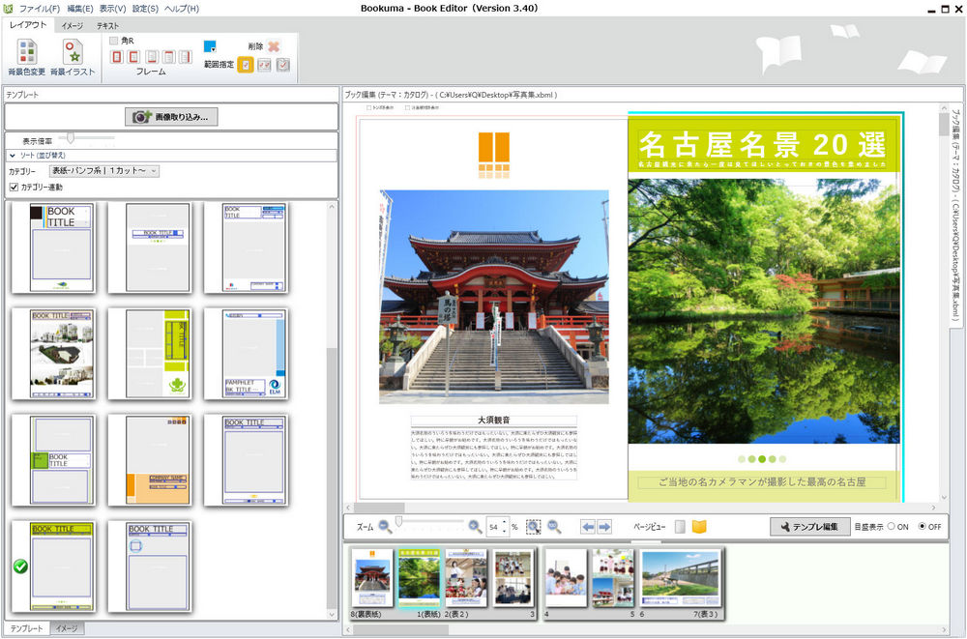Switch to the テキスト ribbon tab
Viewport: 967px width, 639px height.
tap(108, 25)
